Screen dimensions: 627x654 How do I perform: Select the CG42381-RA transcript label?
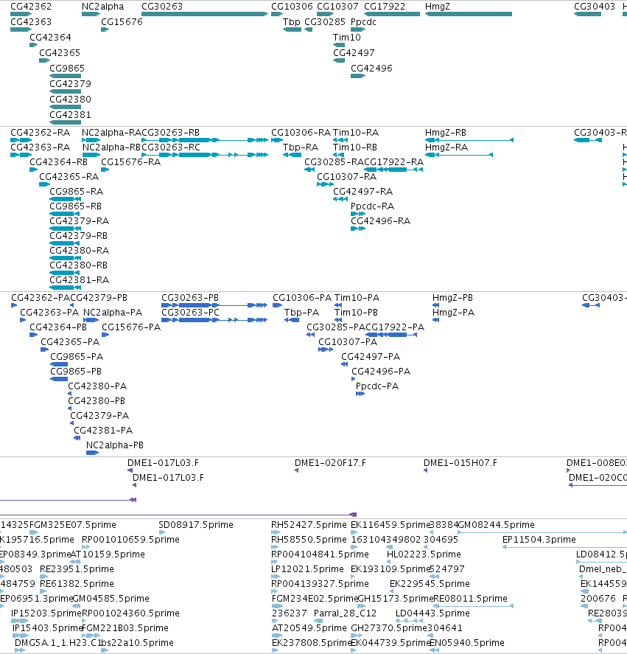tap(80, 280)
